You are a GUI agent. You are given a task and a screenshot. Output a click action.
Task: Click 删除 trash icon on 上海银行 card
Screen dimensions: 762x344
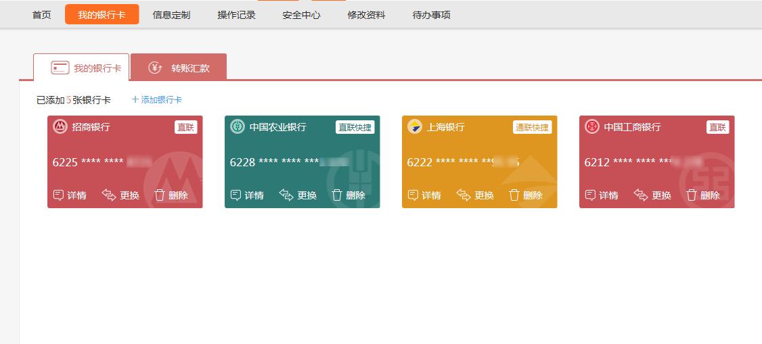coord(514,195)
